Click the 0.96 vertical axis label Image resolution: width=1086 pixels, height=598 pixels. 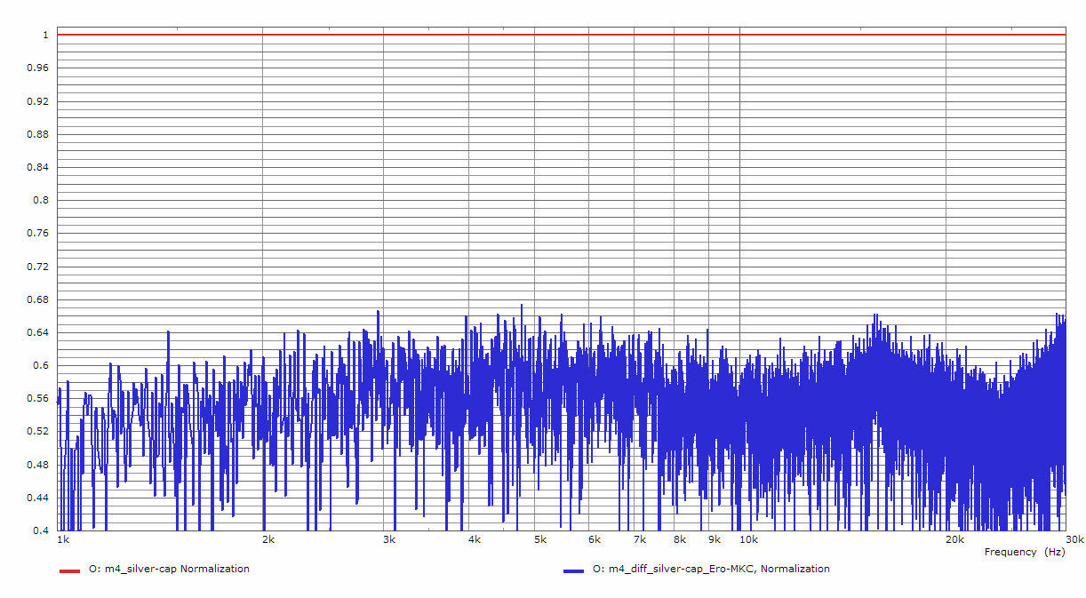(38, 68)
